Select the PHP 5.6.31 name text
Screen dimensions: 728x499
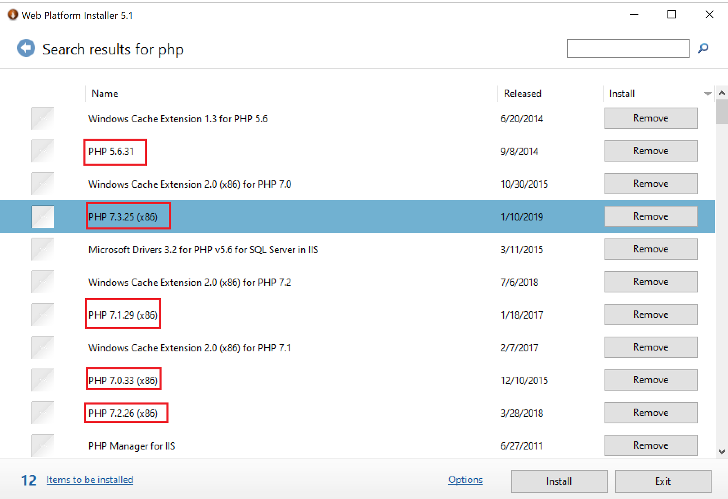[111, 151]
